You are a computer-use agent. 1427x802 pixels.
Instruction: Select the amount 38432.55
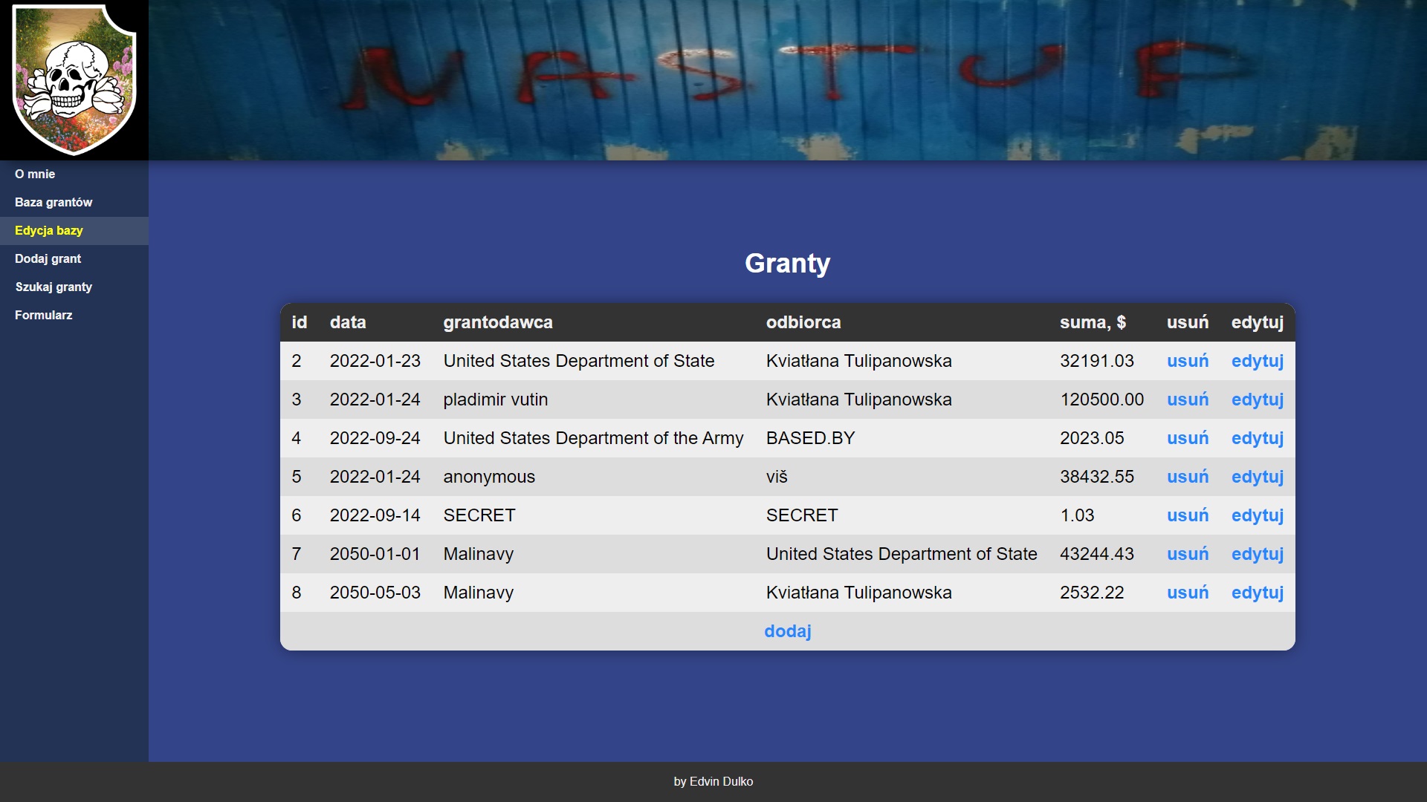tap(1097, 477)
